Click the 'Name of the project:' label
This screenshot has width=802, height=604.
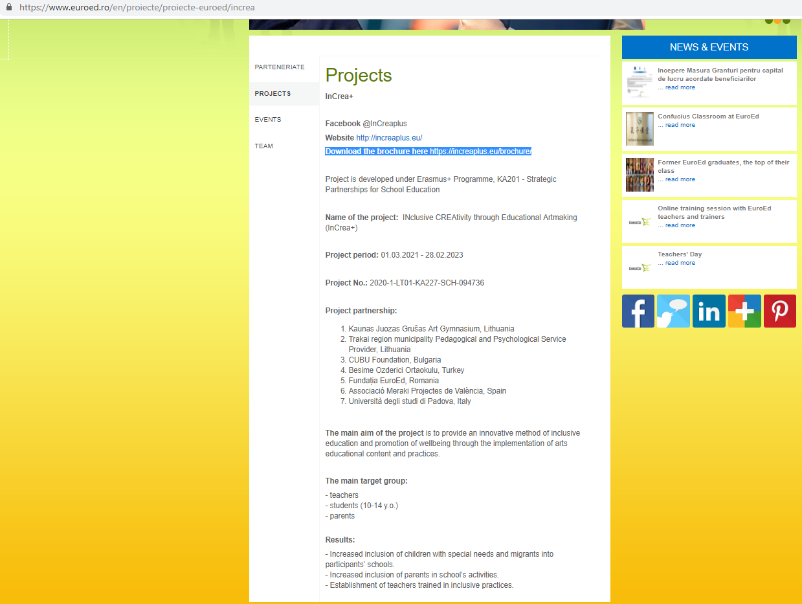coord(362,218)
